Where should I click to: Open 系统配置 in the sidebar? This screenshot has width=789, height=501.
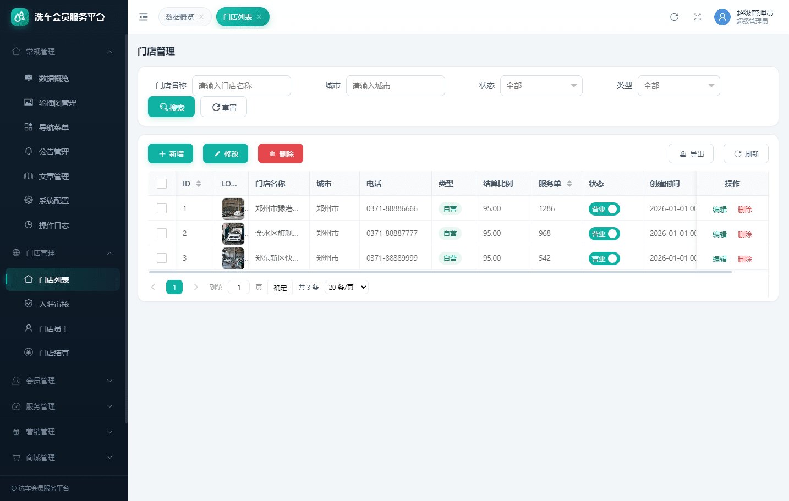(63, 201)
